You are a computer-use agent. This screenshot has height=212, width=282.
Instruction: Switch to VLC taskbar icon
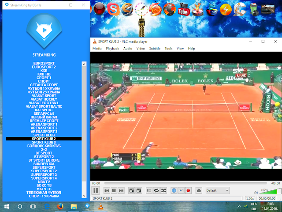101,207
